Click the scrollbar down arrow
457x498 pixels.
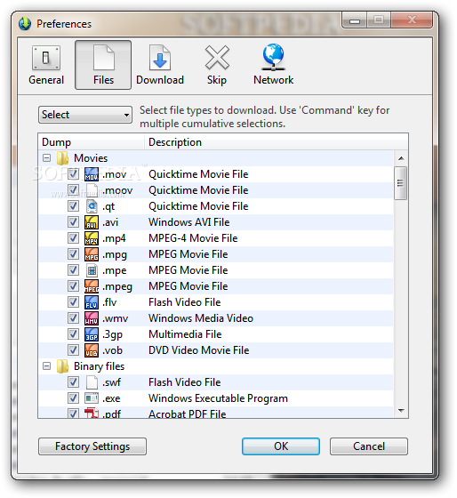click(401, 411)
